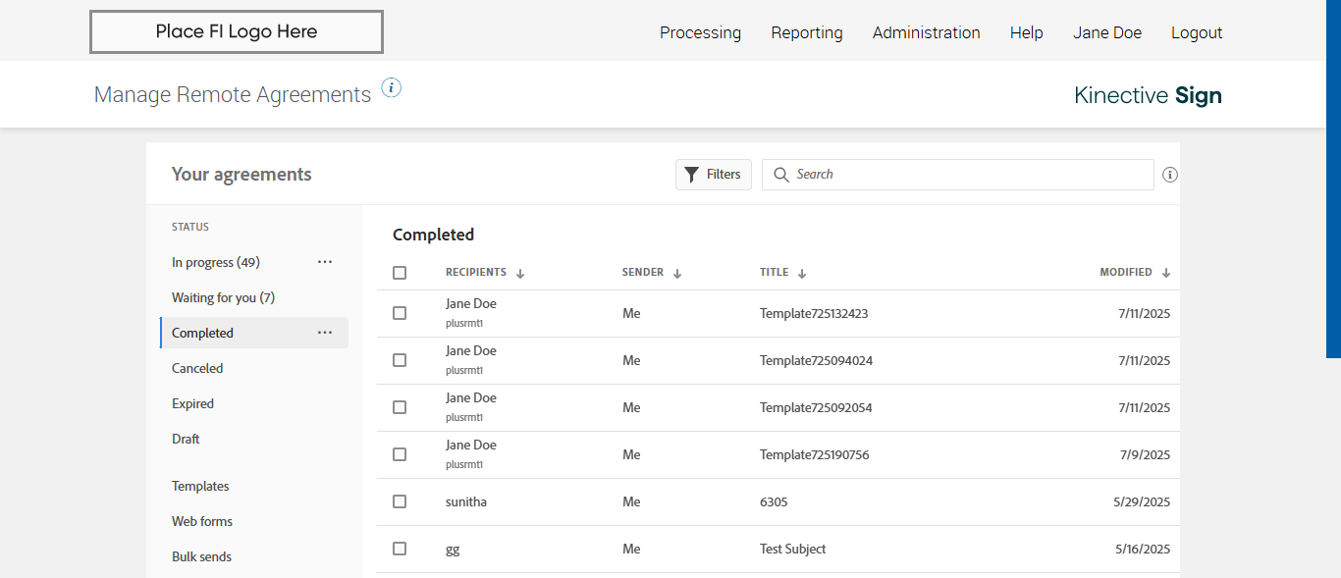This screenshot has height=578, width=1341.
Task: Click the Logout link
Action: (1197, 32)
